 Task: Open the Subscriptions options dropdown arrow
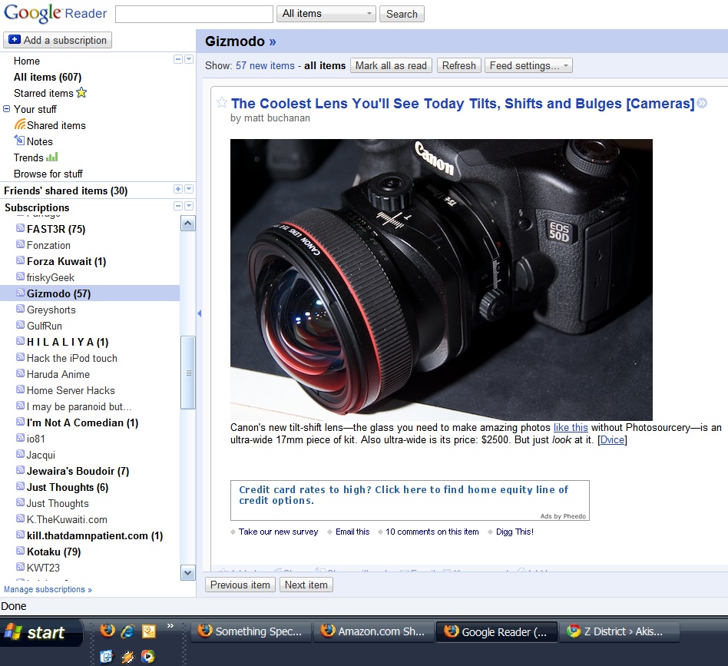pyautogui.click(x=189, y=207)
